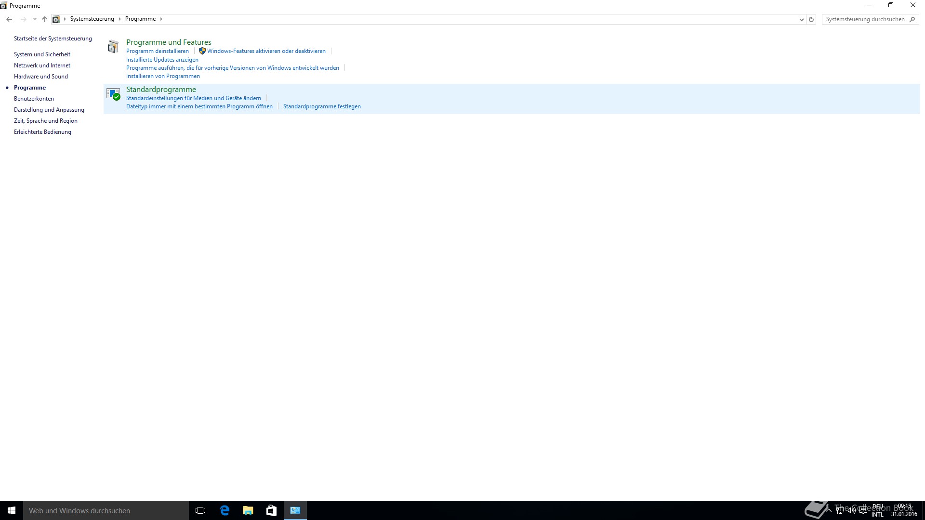Open Erleichterte Bedienung category
This screenshot has width=925, height=520.
point(42,132)
